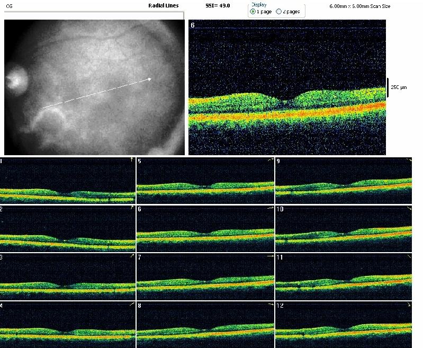Click the direction arrow icon on scan 7
423x348 pixels.
pos(270,256)
